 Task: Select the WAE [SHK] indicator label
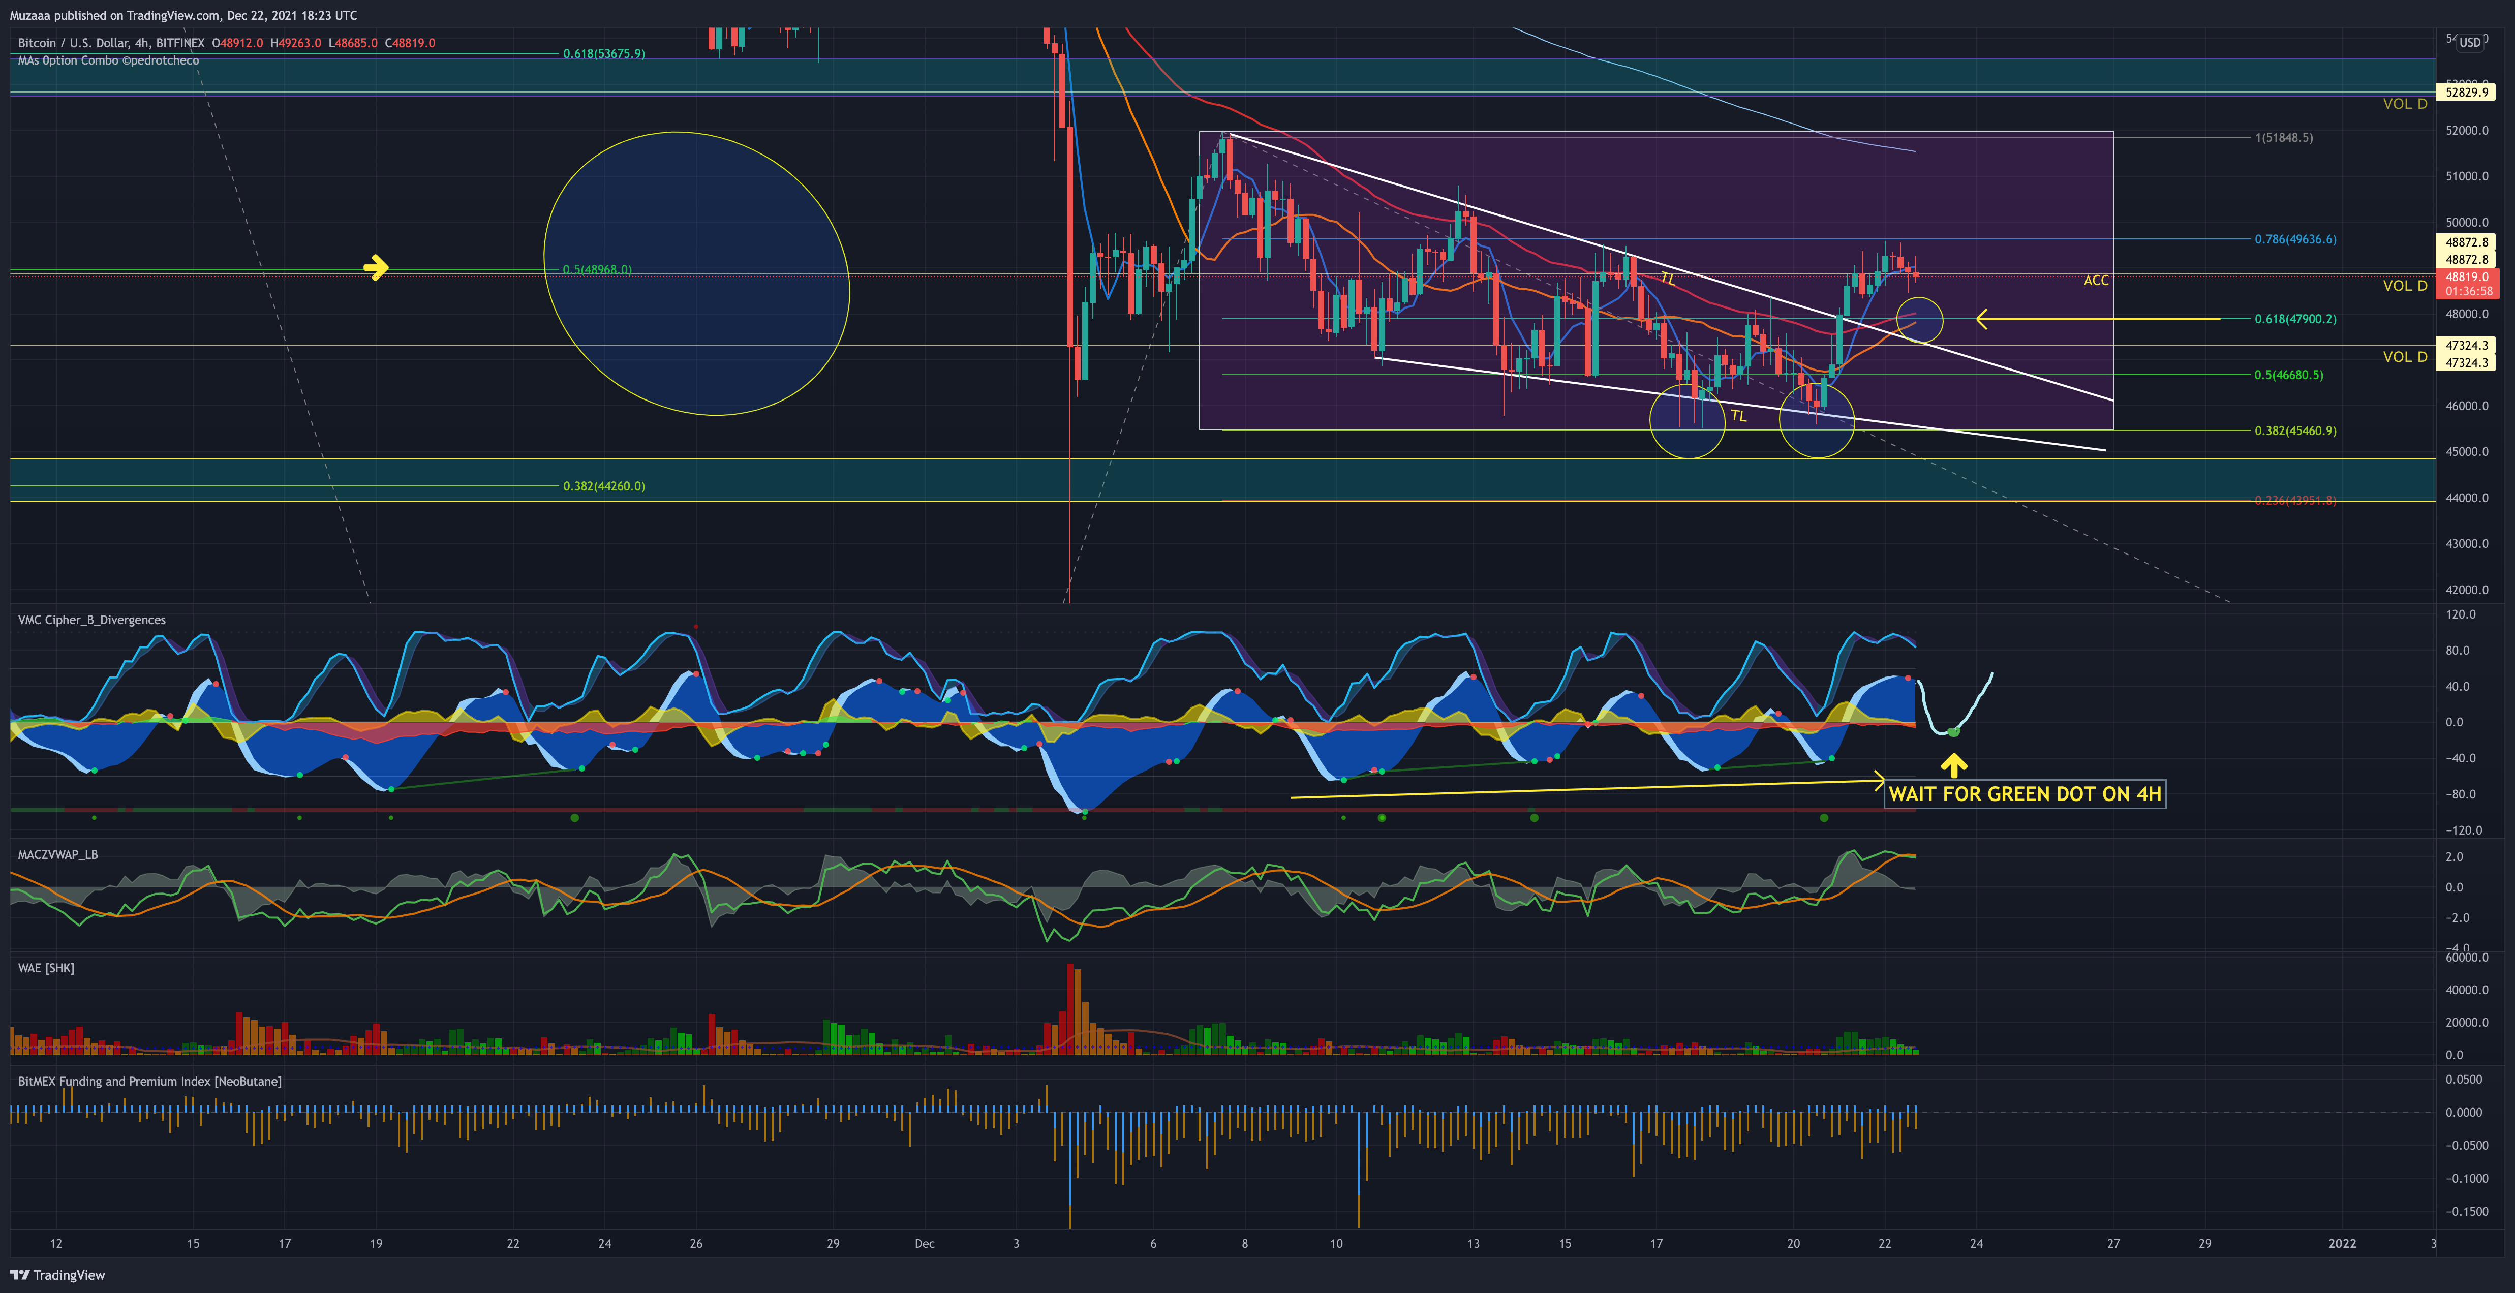tap(46, 968)
